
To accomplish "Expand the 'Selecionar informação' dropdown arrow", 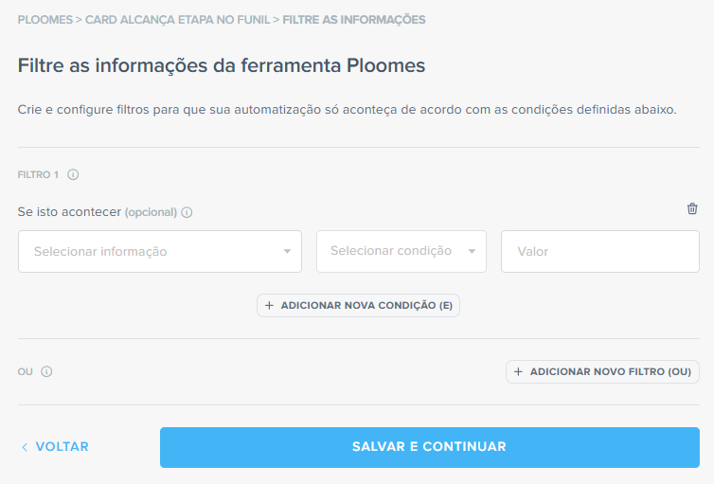I will tap(287, 252).
